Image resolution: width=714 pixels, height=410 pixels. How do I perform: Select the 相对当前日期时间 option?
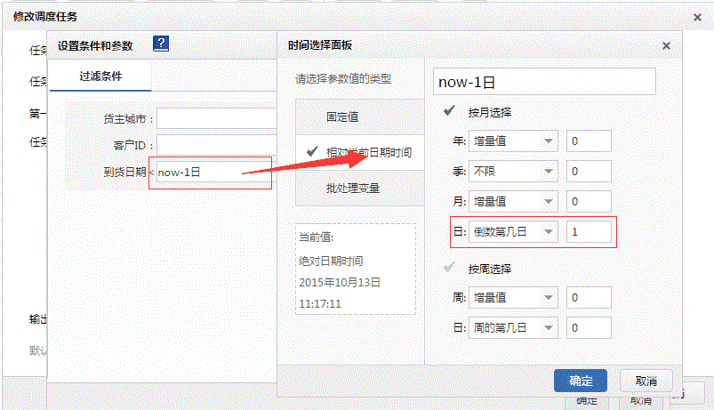356,152
